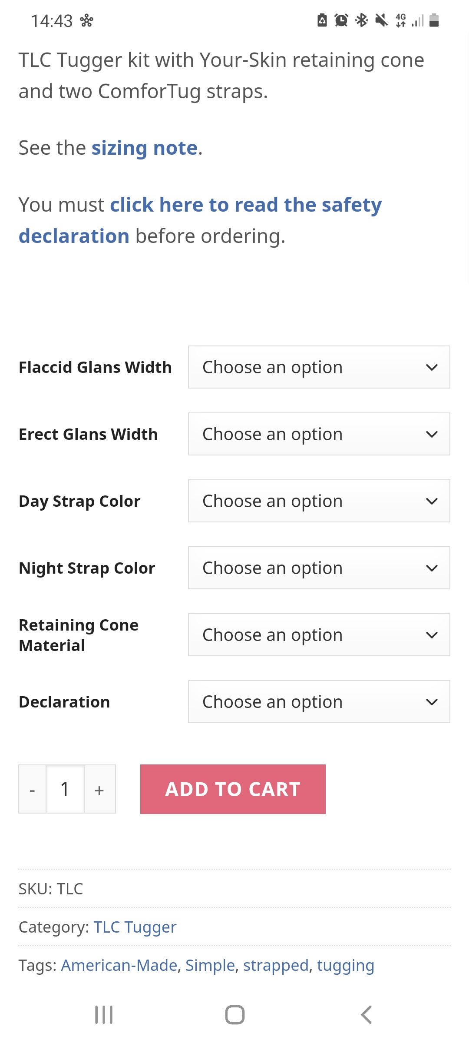Open the Declaration dropdown
469x1043 pixels.
(x=319, y=702)
